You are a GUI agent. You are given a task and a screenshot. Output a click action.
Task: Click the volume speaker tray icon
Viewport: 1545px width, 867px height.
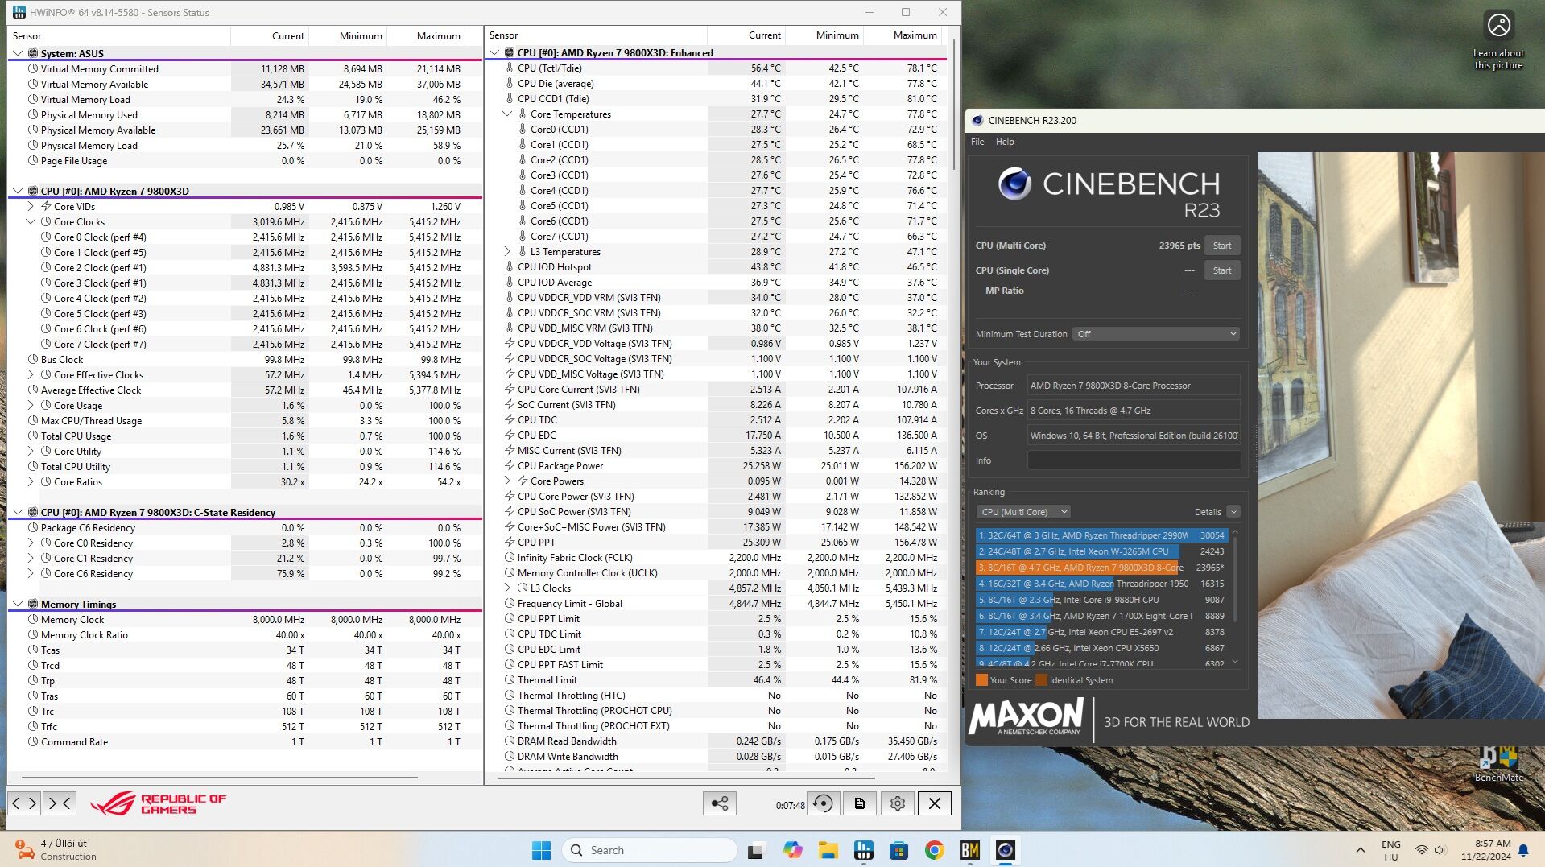[1440, 850]
